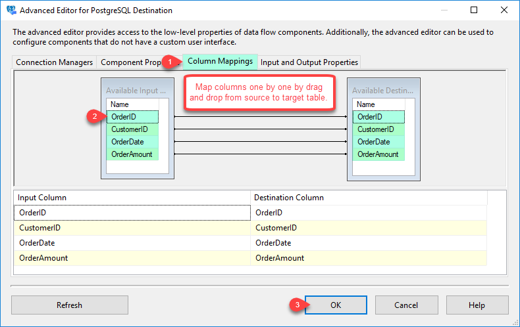Select OrderAmount in Available Destination list
Image resolution: width=520 pixels, height=327 pixels.
pos(378,154)
